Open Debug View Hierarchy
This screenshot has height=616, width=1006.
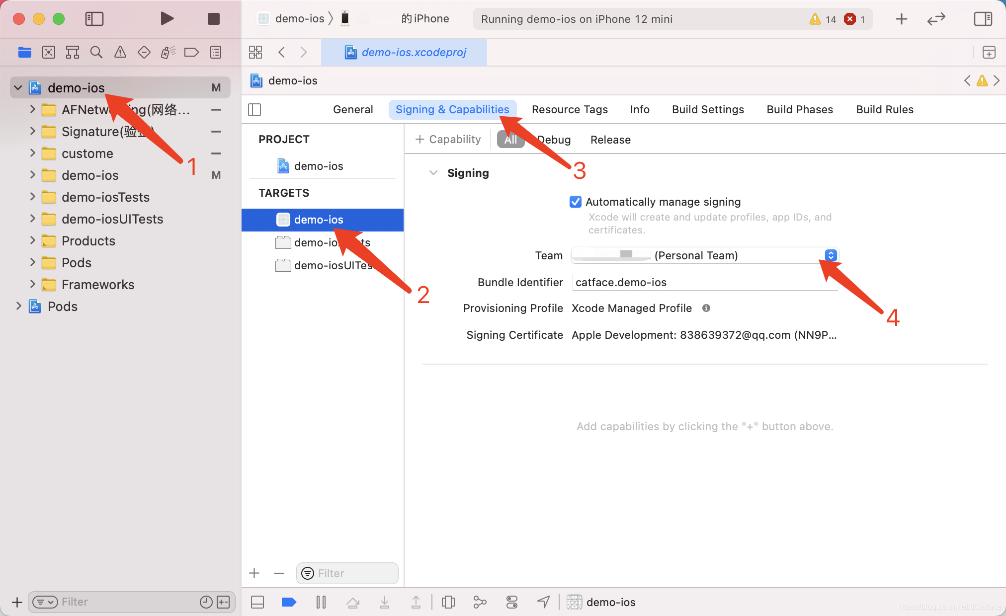[448, 602]
